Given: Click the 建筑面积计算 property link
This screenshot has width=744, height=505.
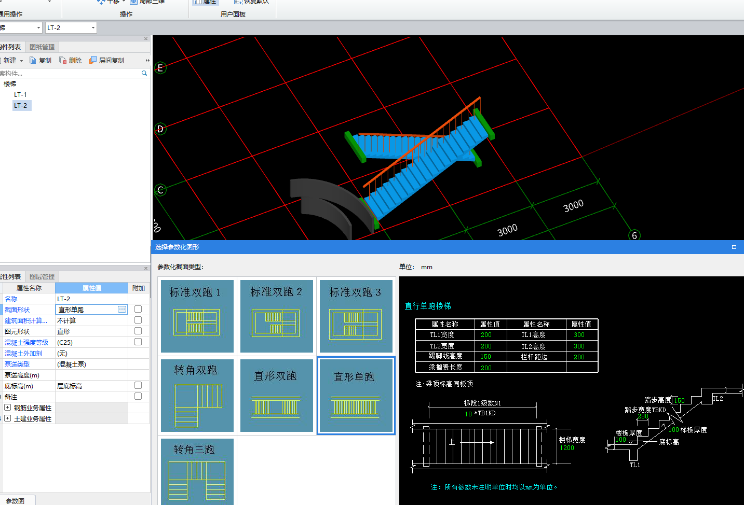Looking at the screenshot, I should pyautogui.click(x=26, y=320).
